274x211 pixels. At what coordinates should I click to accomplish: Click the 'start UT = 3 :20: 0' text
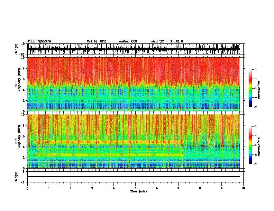(167, 41)
